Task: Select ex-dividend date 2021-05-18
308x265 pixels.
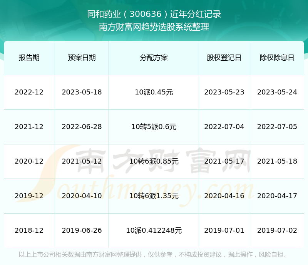Action: point(277,161)
